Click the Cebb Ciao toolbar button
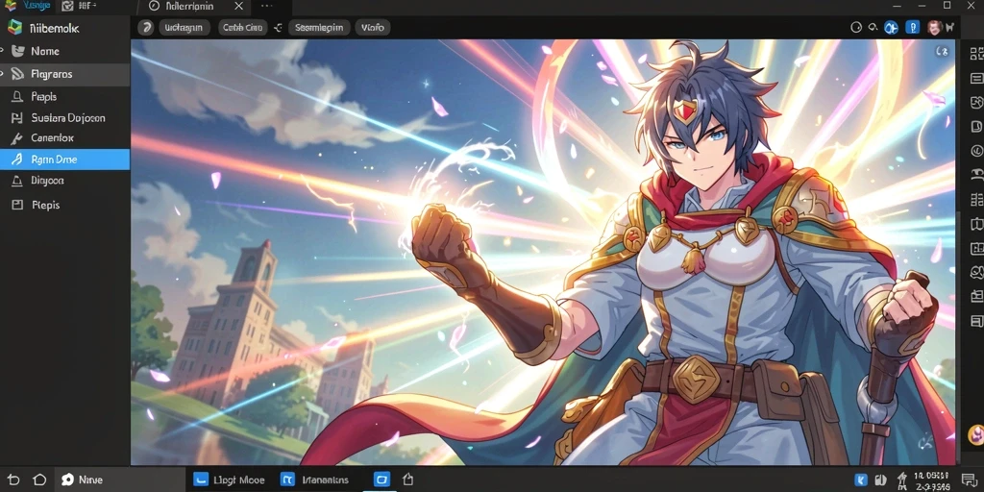The width and height of the screenshot is (984, 492). pos(243,28)
